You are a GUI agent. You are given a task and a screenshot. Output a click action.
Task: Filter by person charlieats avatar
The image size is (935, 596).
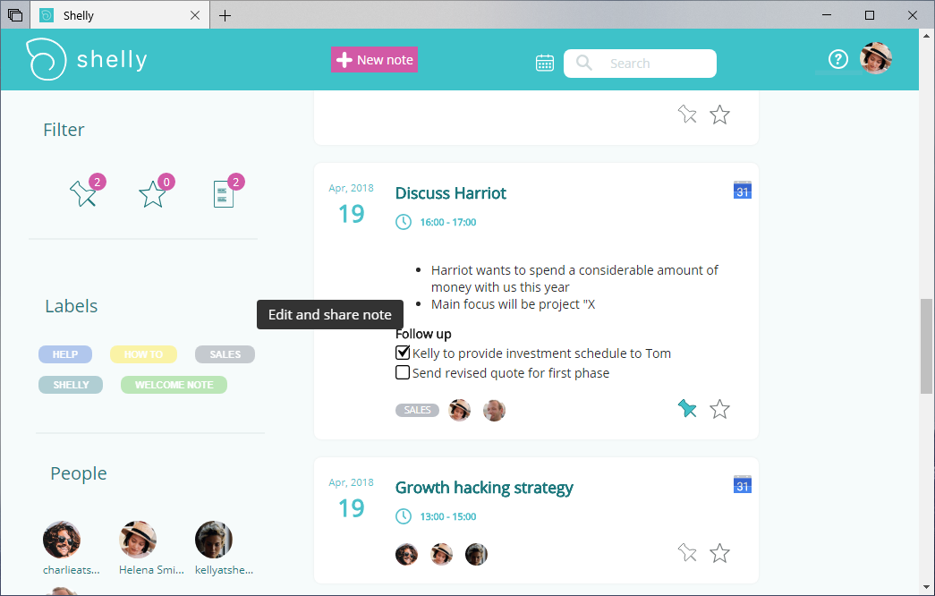pyautogui.click(x=62, y=540)
